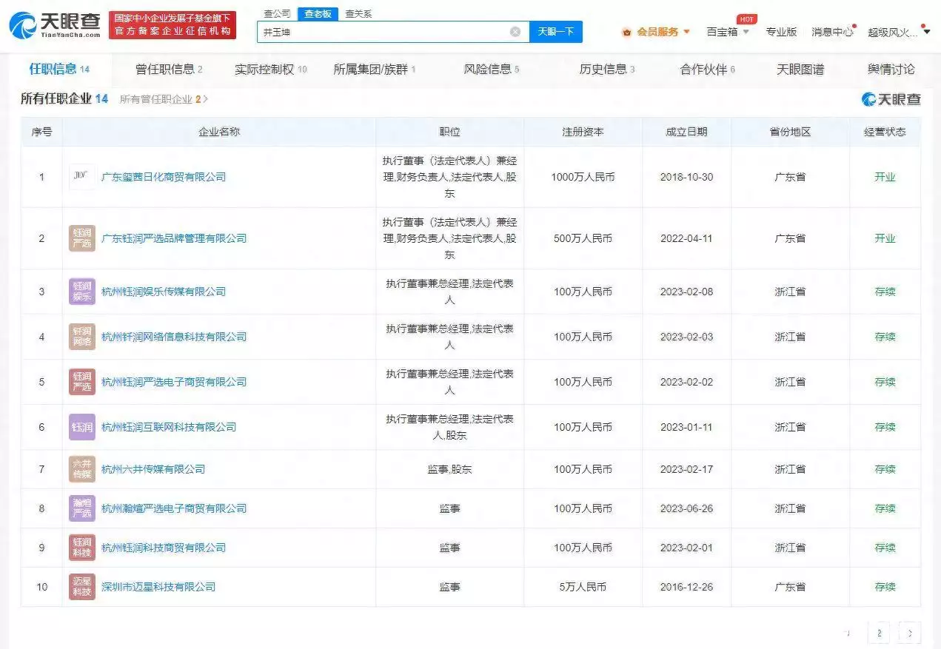Click the TianYanCha logo icon
This screenshot has height=649, width=941.
[x=23, y=25]
